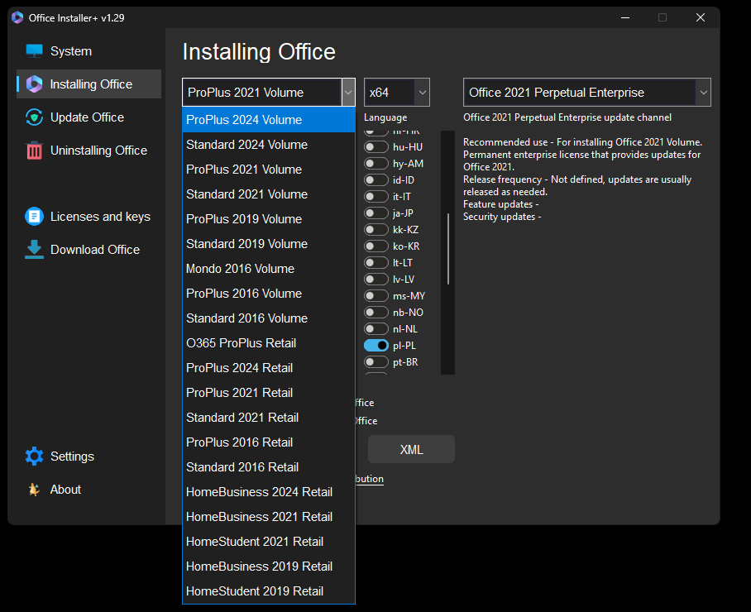
Task: Select ProPlus 2016 Retail option
Action: [269, 442]
